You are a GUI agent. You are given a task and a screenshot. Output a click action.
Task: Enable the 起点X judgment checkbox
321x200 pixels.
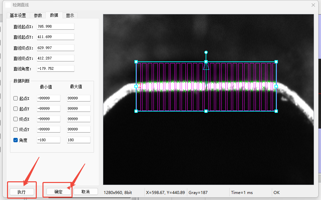(15, 98)
